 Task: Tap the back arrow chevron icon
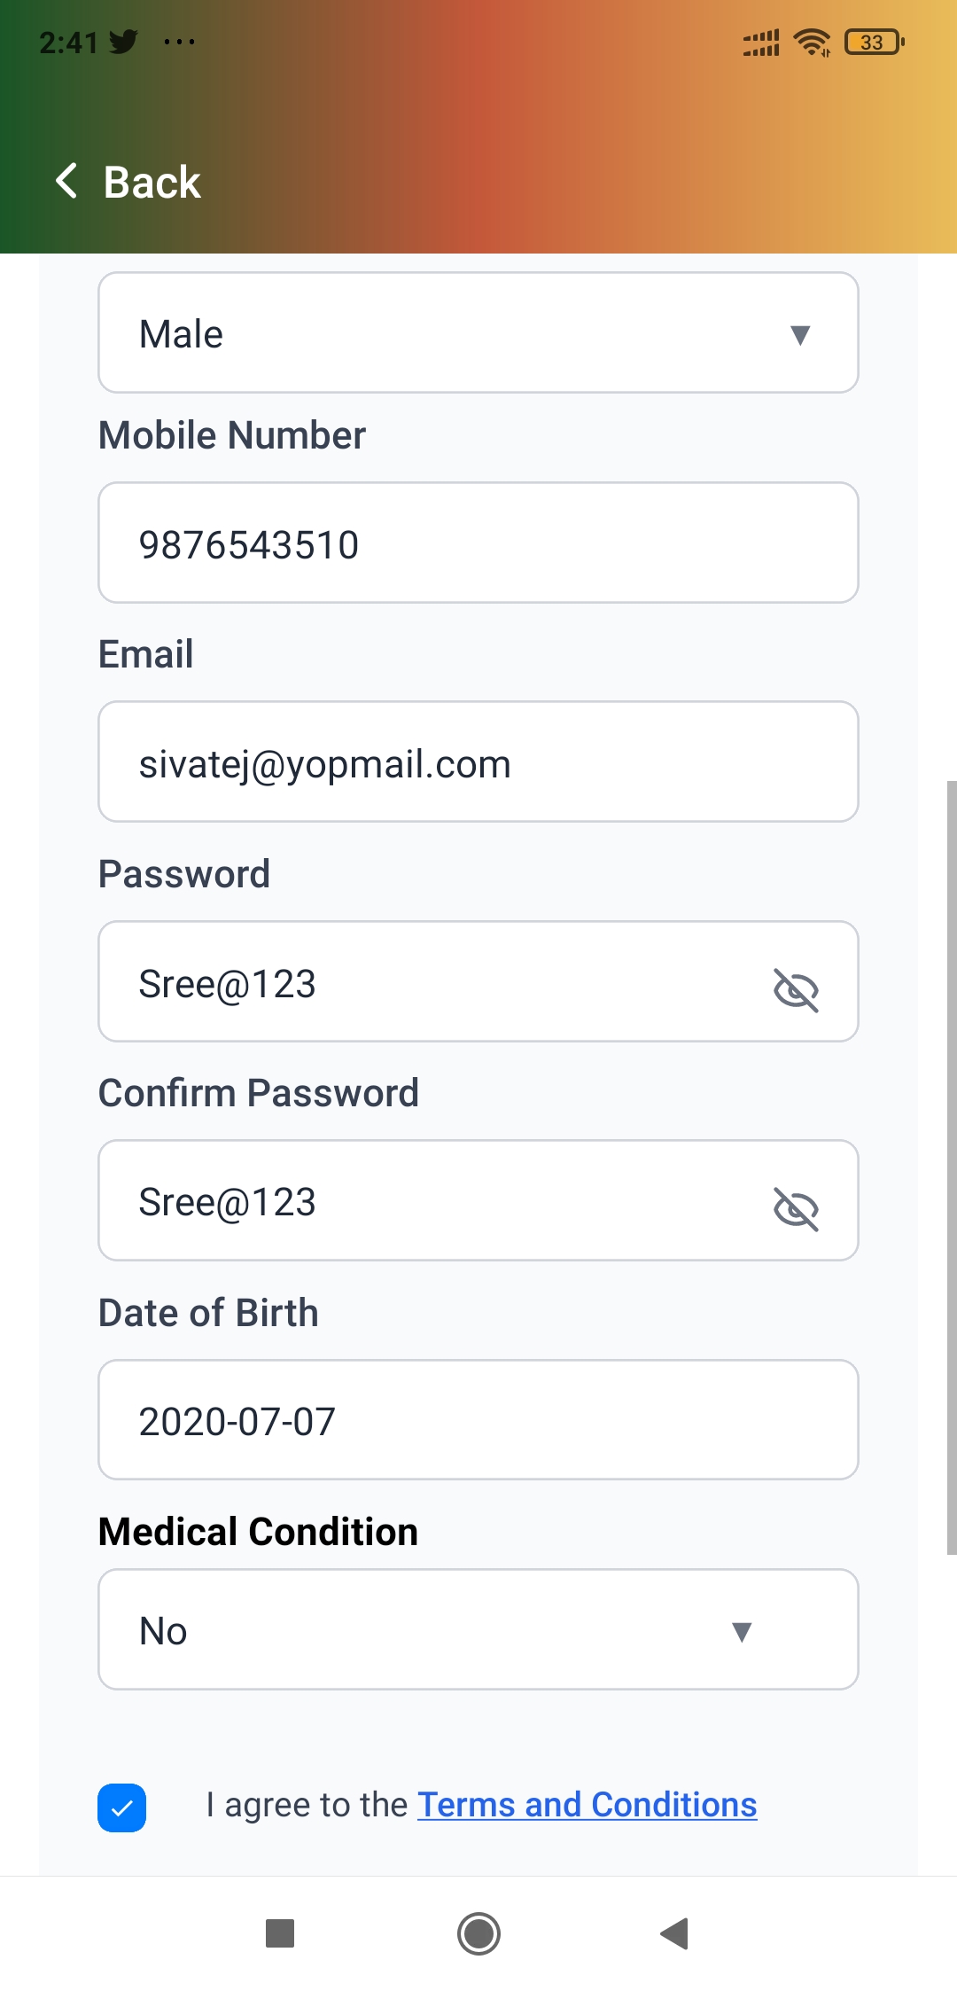coord(67,181)
